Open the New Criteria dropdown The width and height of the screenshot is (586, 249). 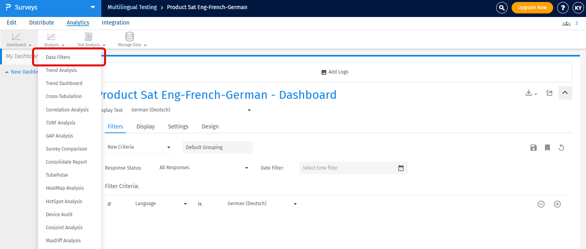[140, 147]
